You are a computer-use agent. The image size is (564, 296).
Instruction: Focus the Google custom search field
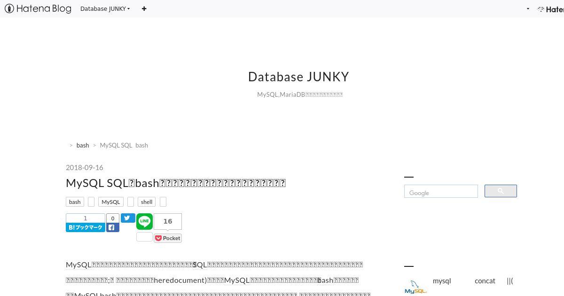coord(441,191)
